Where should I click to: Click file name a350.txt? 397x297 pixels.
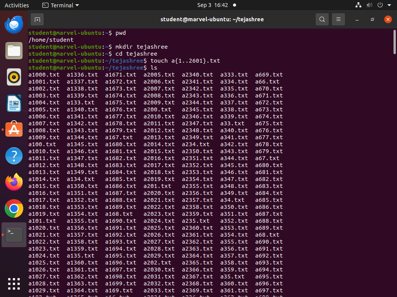pyautogui.click(x=234, y=207)
